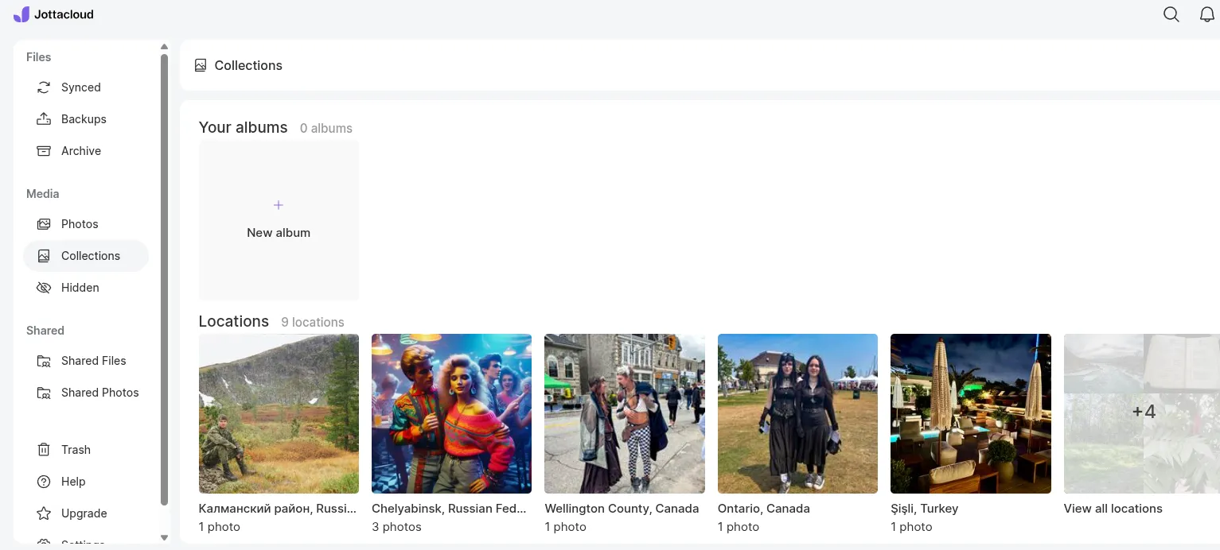Open Archive in sidebar

tap(86, 151)
